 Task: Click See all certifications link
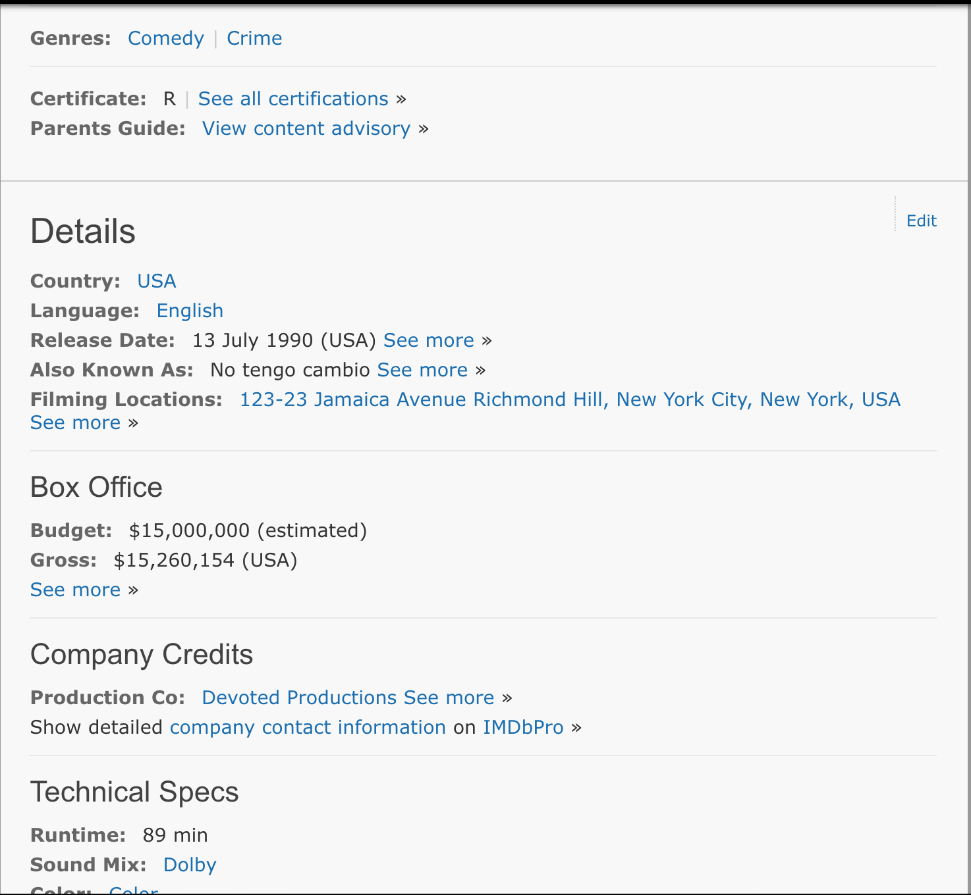point(293,99)
